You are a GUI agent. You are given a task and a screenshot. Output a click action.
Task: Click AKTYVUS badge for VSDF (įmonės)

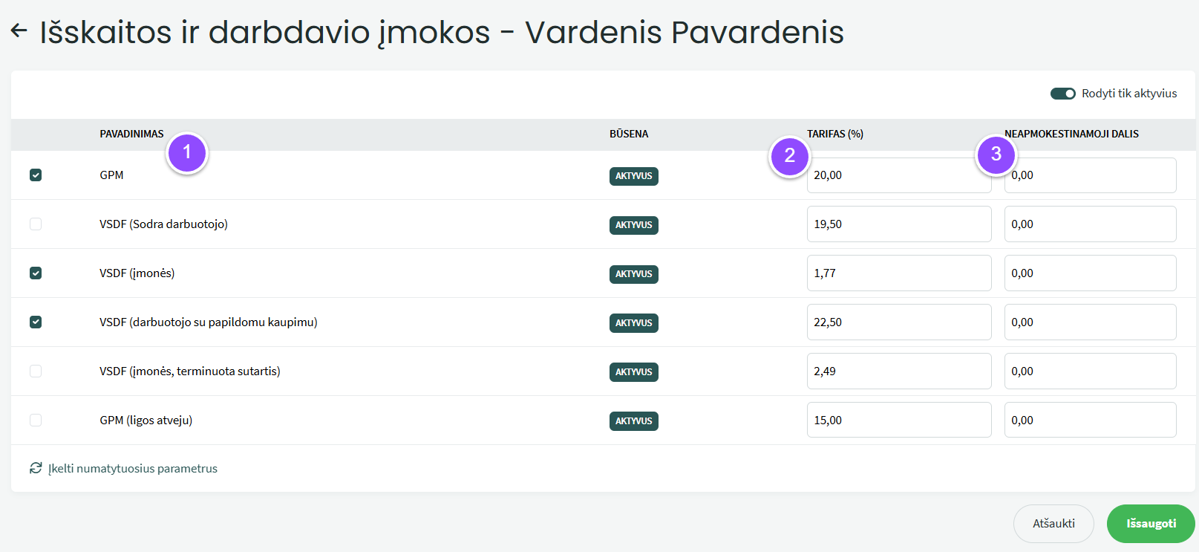(633, 274)
